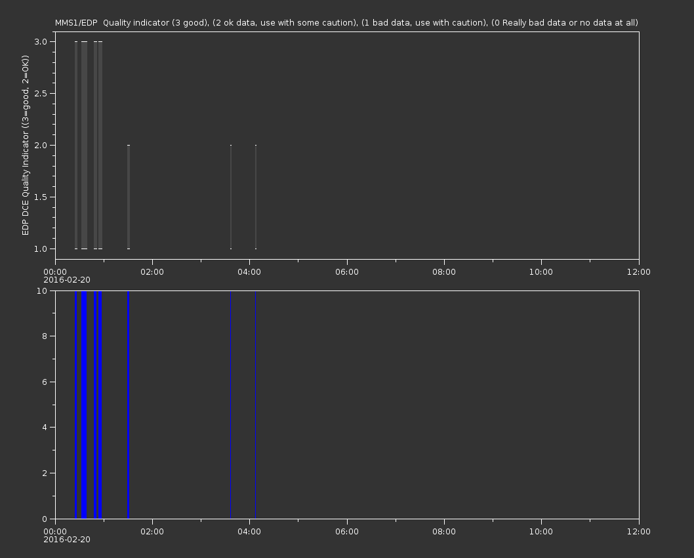
Task: Click the widest gray quality-3 bar near 00:35
Action: point(84,145)
